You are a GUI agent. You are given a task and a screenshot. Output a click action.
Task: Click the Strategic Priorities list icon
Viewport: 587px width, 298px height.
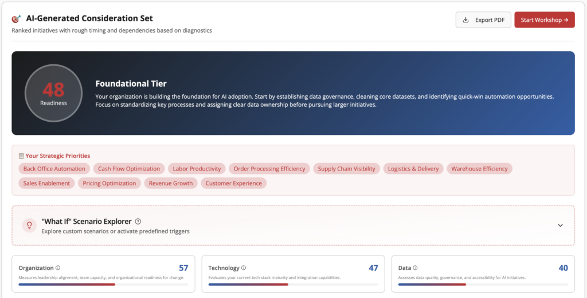(21, 156)
